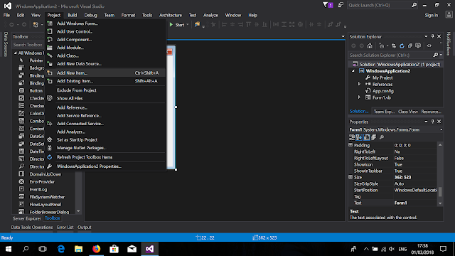Open the Properties object selector dropdown
Image resolution: width=455 pixels, height=256 pixels.
coord(441,129)
